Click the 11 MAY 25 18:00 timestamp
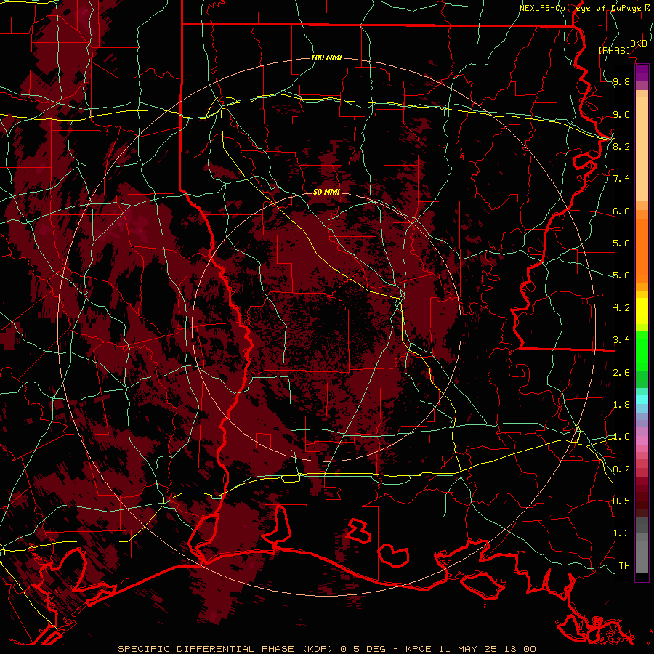The height and width of the screenshot is (654, 654). pos(487,649)
